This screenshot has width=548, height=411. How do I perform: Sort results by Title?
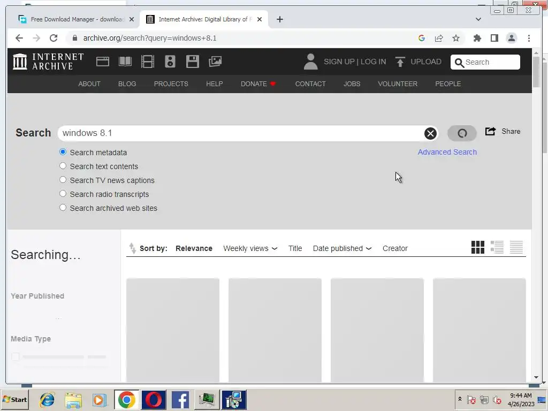[x=295, y=248]
